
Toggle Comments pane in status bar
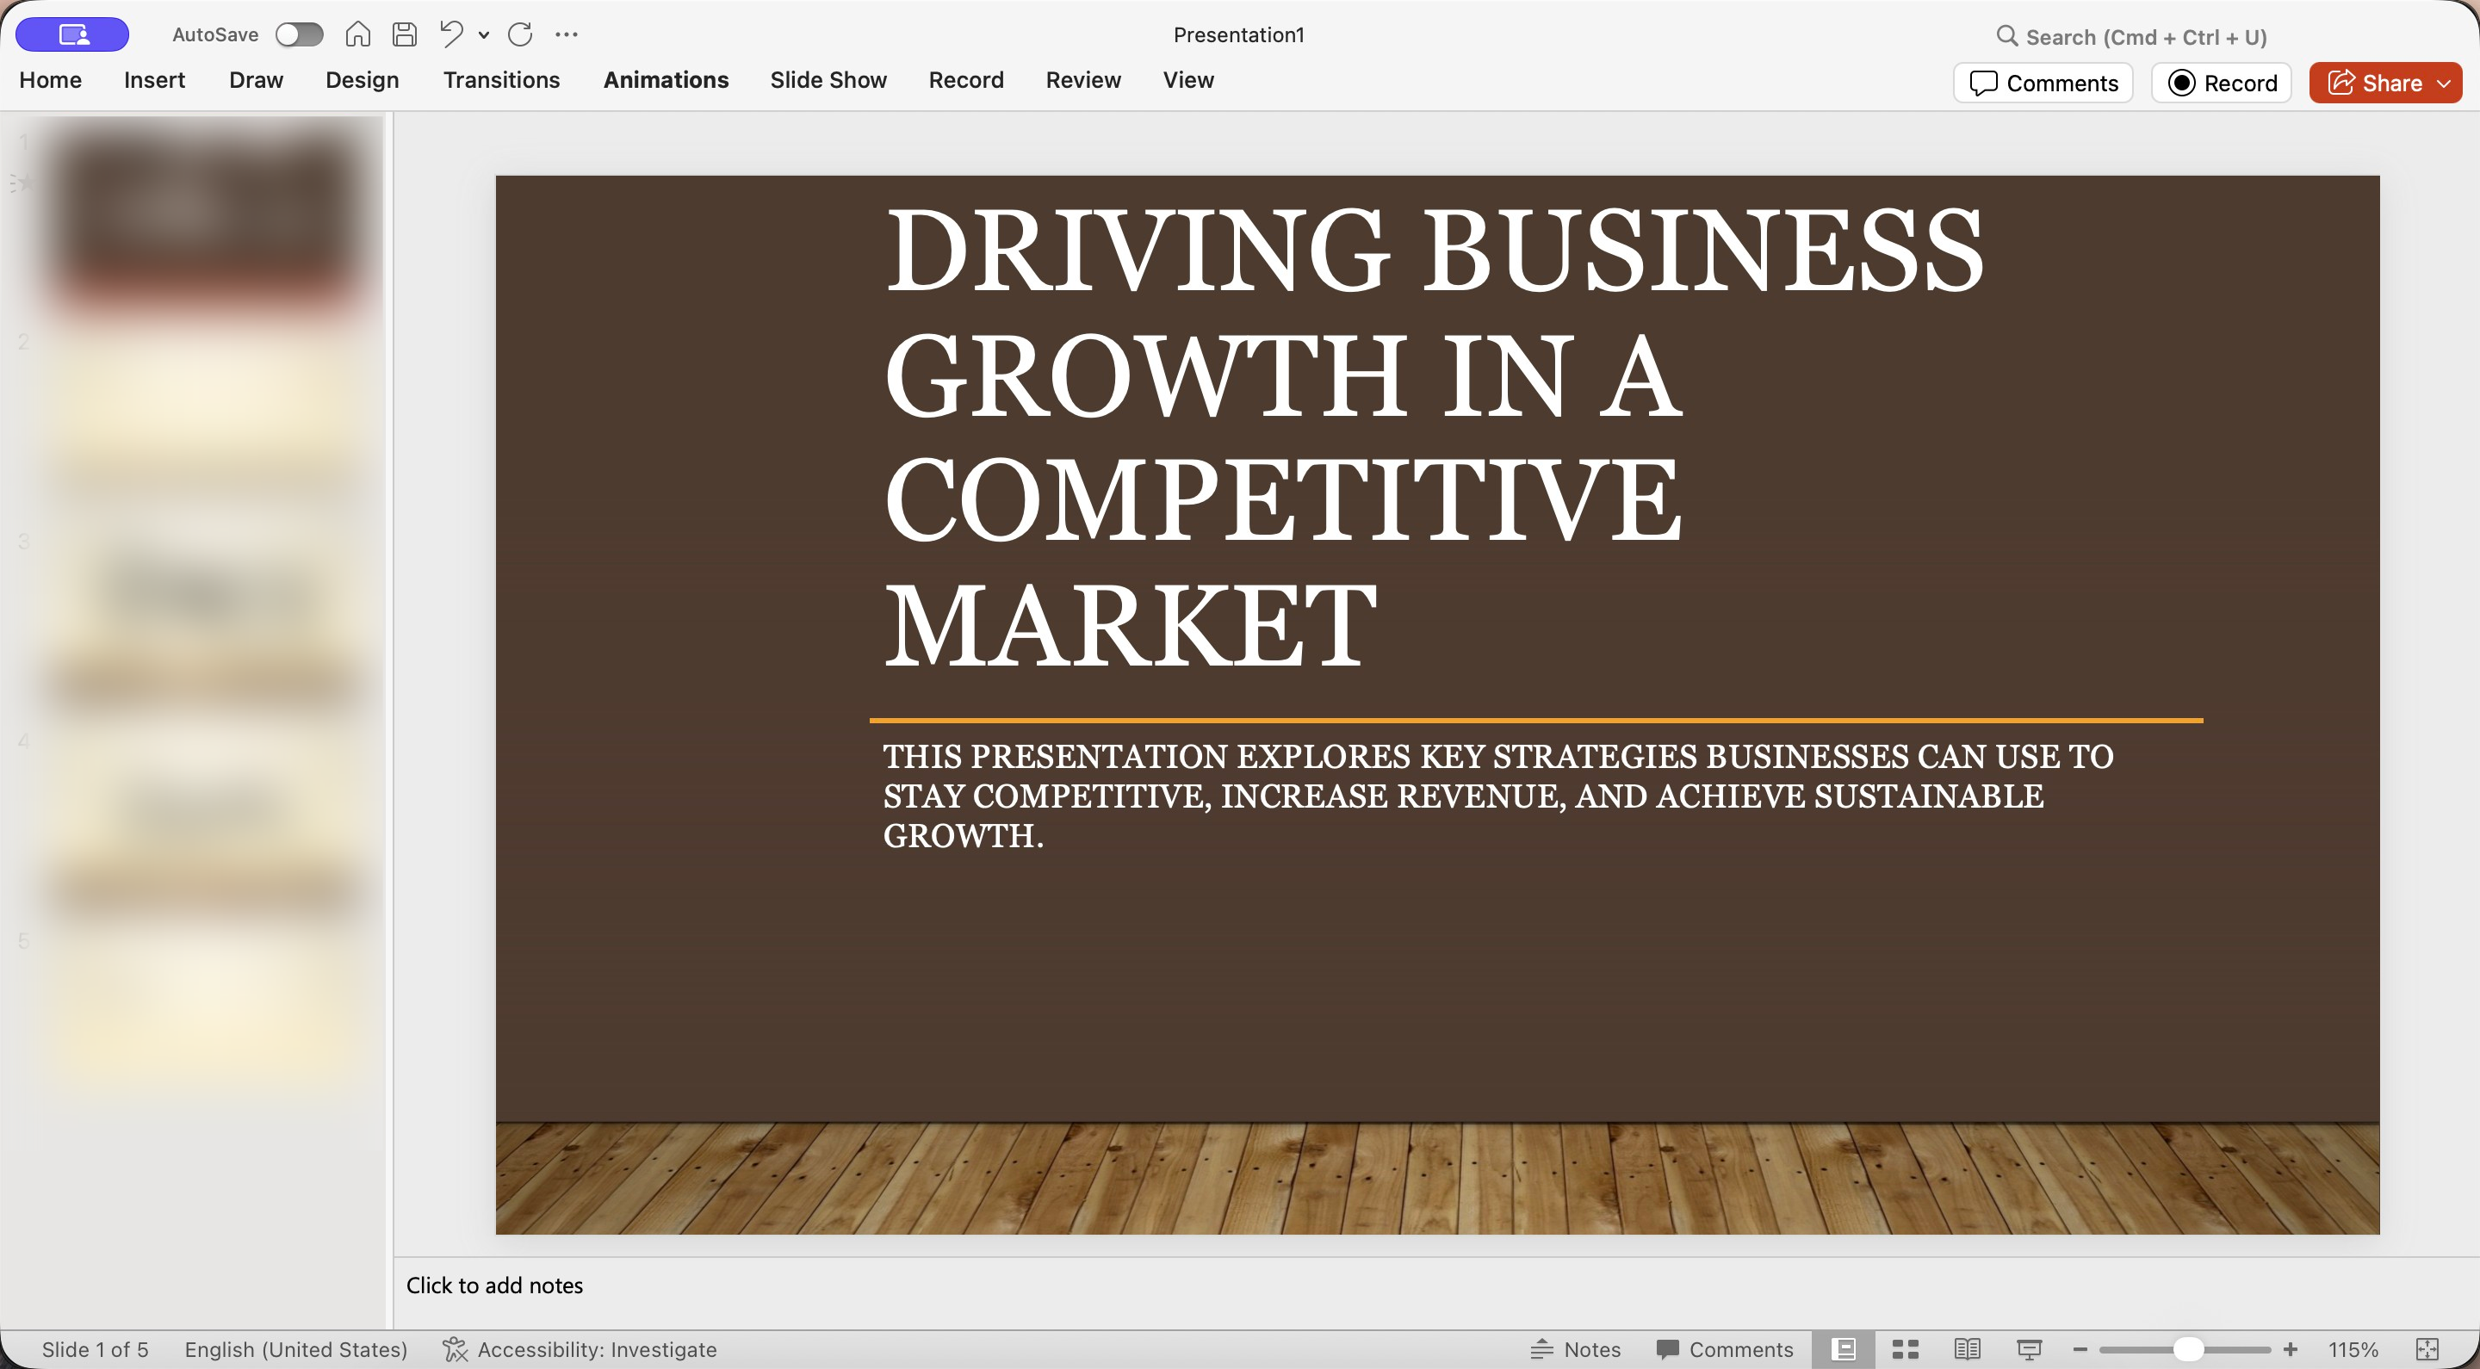tap(1724, 1349)
